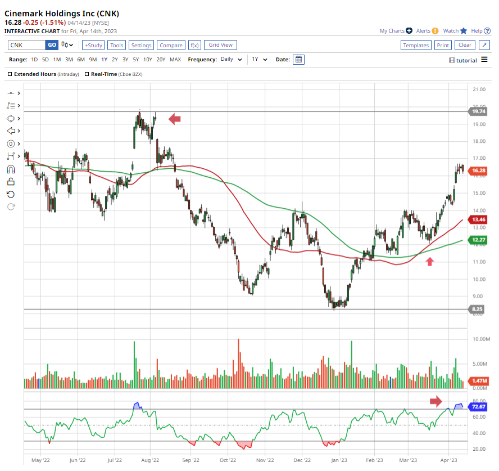Click the 72.67 RSI value tag

pyautogui.click(x=478, y=407)
